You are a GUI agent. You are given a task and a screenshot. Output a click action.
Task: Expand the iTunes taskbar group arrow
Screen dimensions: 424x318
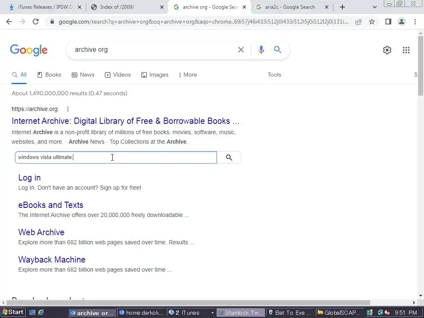tap(212, 313)
